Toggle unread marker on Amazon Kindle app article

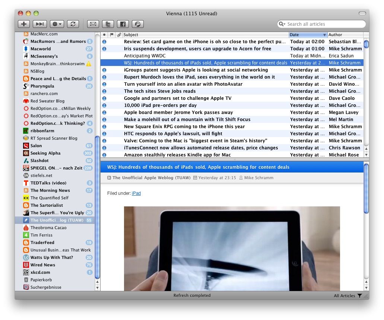click(104, 155)
